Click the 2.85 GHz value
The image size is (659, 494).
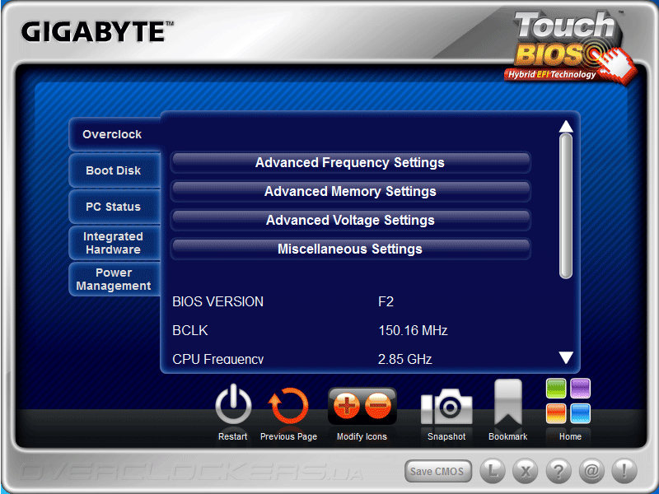[404, 359]
